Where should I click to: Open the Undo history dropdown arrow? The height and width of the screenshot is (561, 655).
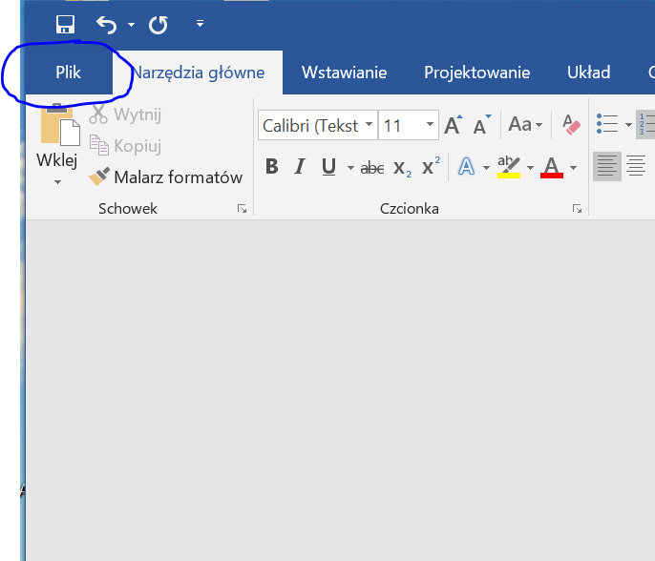[x=131, y=25]
